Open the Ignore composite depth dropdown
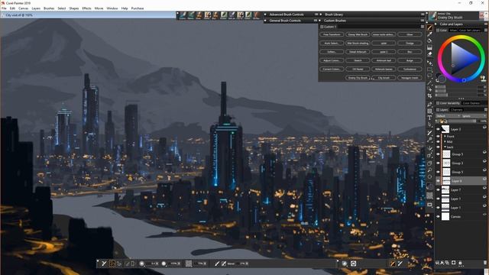This screenshot has width=489, height=275. click(474, 116)
